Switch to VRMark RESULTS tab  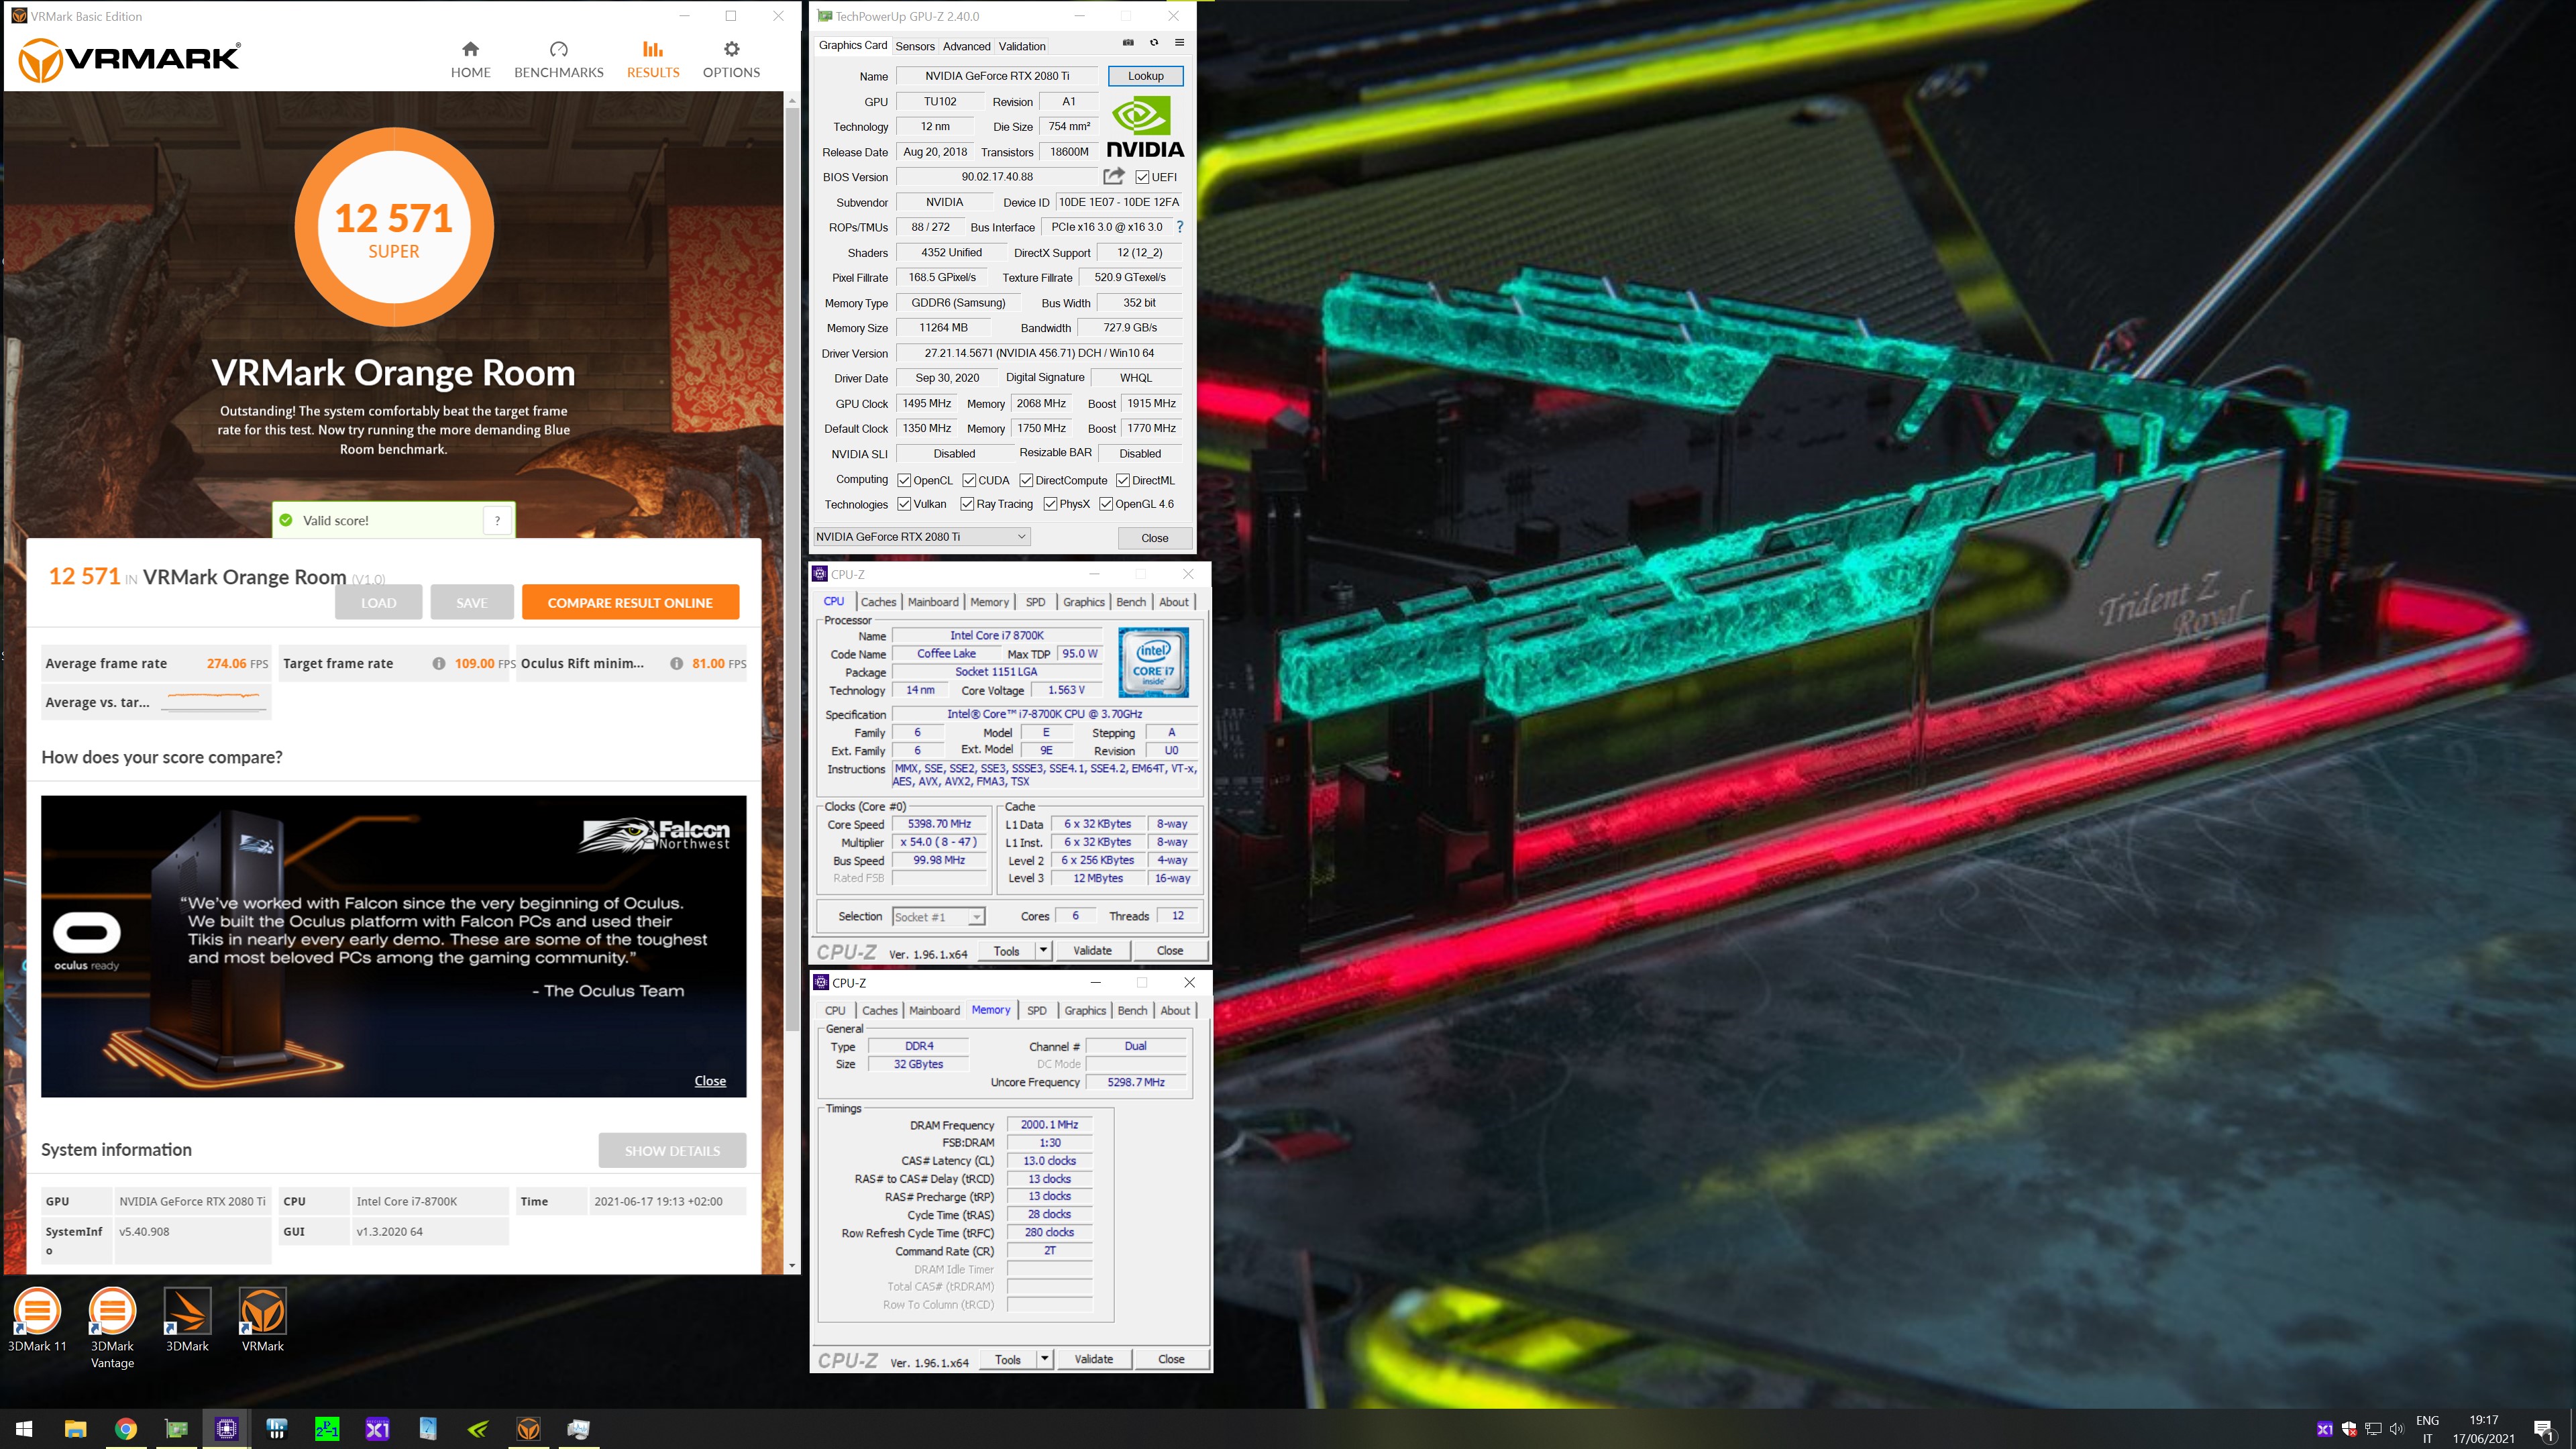653,60
